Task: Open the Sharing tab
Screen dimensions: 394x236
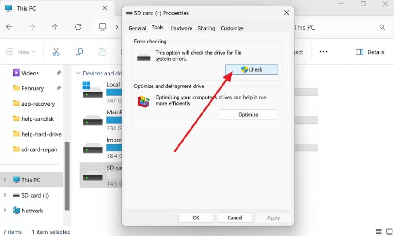Action: (206, 28)
